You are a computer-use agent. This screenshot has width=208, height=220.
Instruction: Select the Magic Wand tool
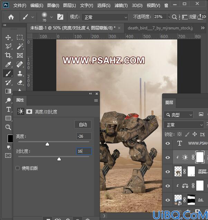(x=20, y=46)
